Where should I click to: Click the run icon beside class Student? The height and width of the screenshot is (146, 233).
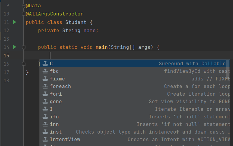point(14,22)
